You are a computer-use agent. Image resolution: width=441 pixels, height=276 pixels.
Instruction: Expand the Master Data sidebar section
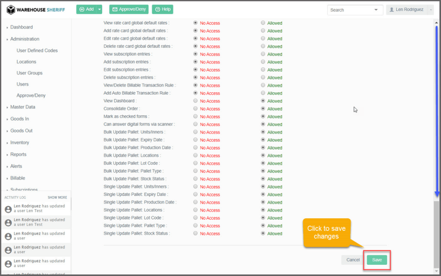(22, 107)
